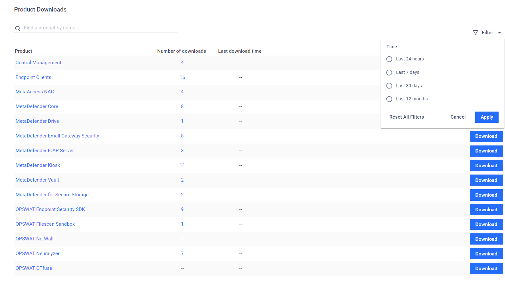Open the MetaDefender Core link
This screenshot has width=505, height=281.
click(37, 106)
